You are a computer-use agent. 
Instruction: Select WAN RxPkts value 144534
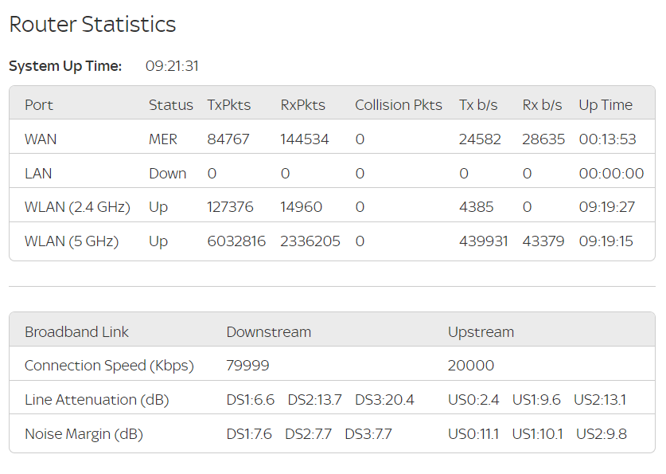tap(305, 139)
